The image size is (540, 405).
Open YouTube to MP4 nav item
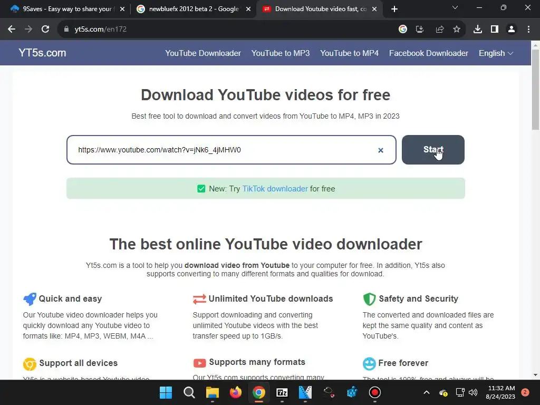[x=349, y=53]
